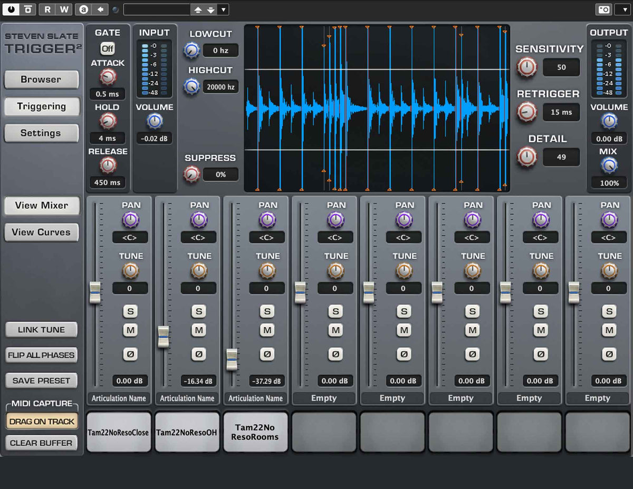This screenshot has width=633, height=489.
Task: Select View Mixer
Action: (x=41, y=206)
